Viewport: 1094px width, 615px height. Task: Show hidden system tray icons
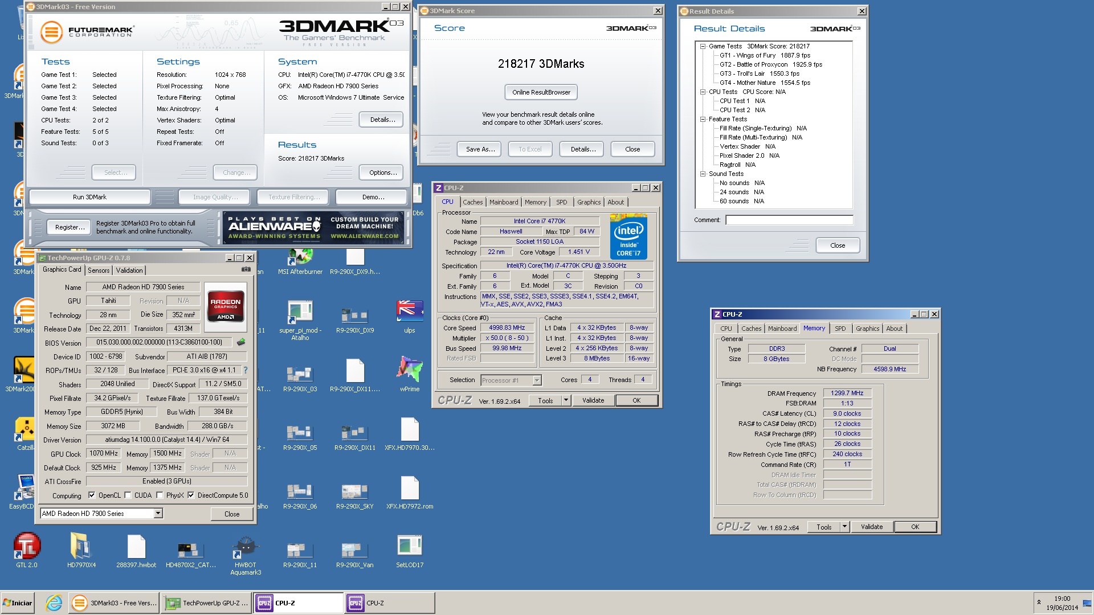(x=1039, y=602)
